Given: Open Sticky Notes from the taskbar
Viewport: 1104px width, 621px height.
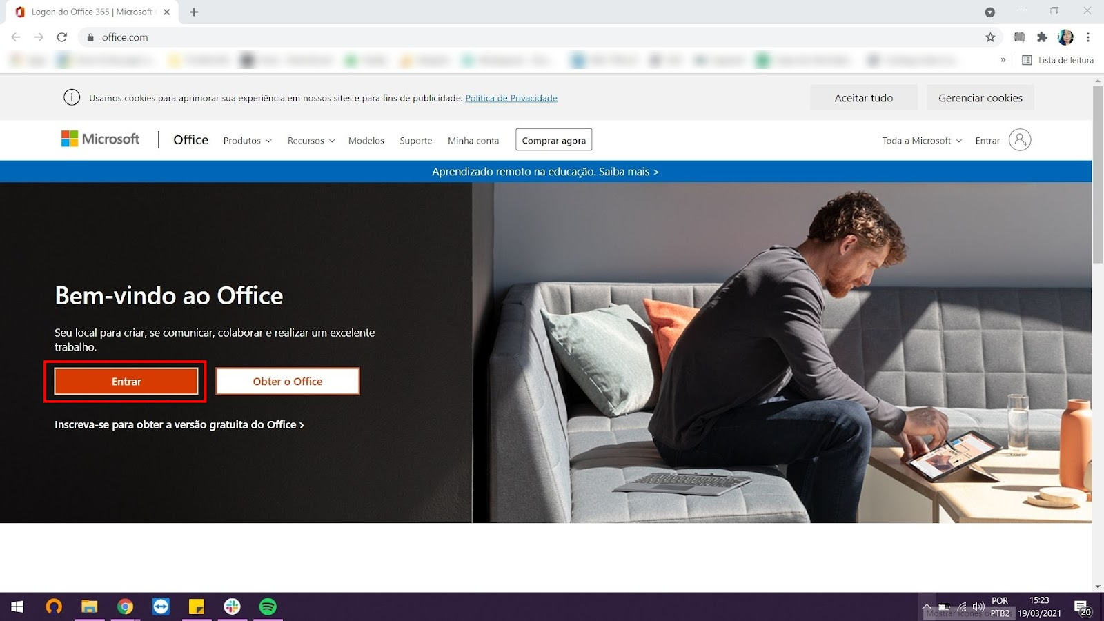Looking at the screenshot, I should tap(197, 607).
